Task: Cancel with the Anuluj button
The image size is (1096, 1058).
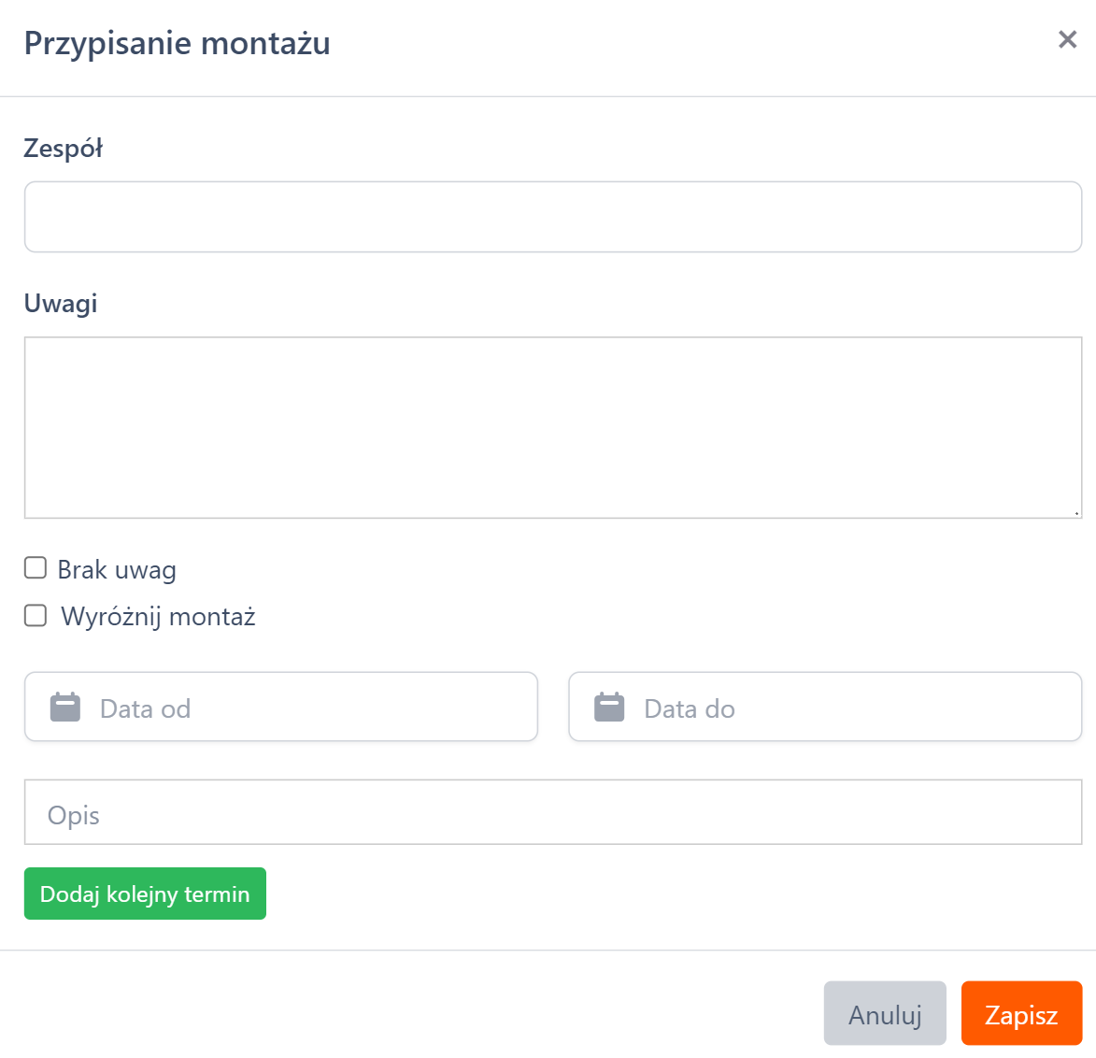Action: (885, 1013)
